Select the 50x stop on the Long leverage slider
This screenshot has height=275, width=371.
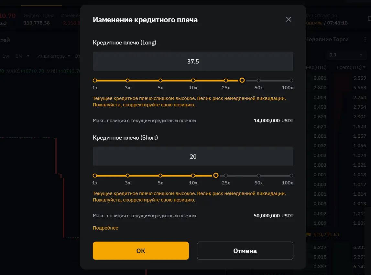pyautogui.click(x=258, y=80)
